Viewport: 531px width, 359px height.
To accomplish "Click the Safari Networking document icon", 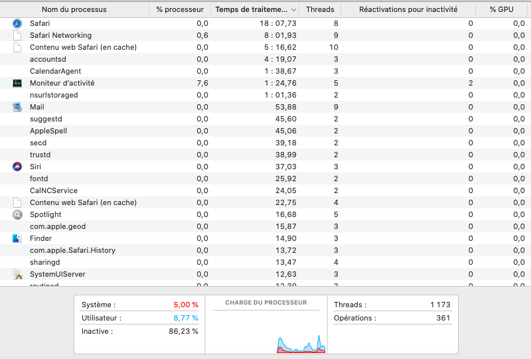I will [17, 35].
